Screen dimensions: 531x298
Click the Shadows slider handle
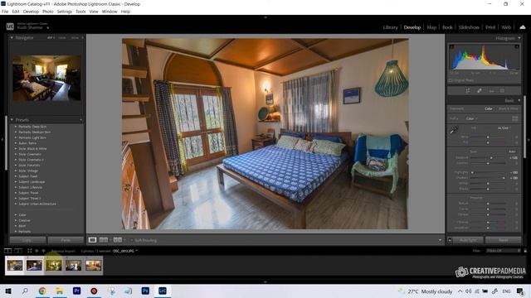click(x=504, y=178)
